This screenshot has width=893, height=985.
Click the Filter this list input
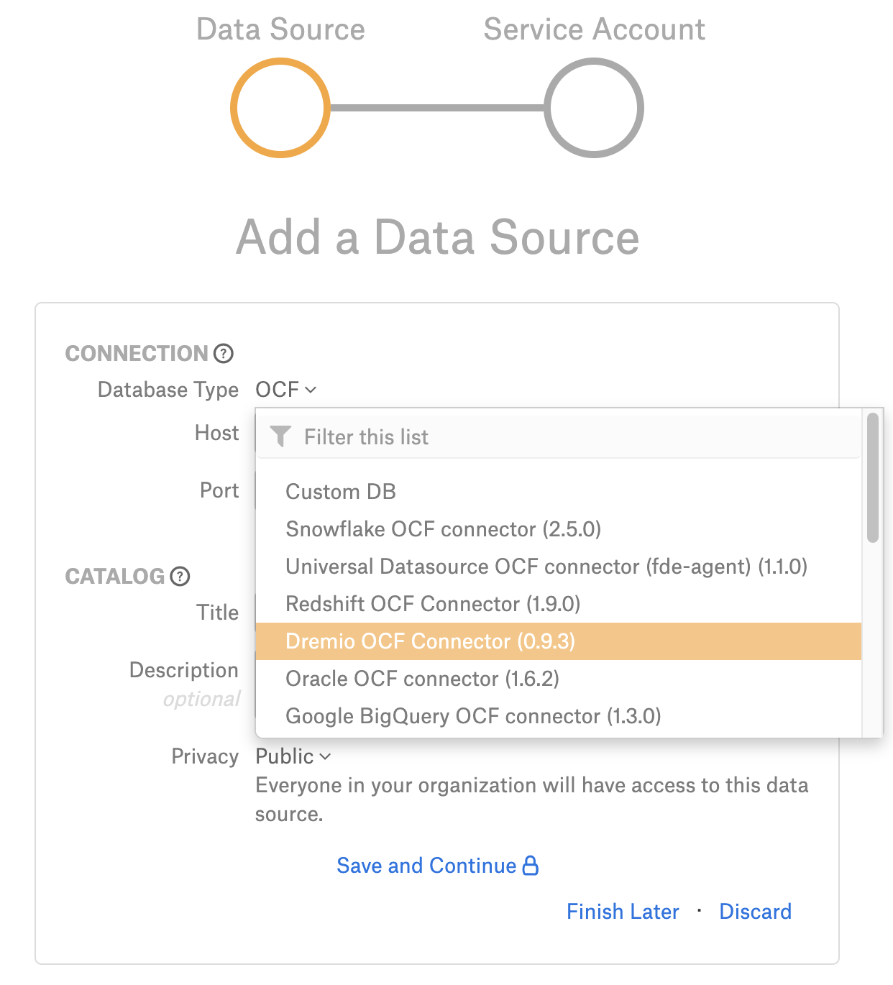click(559, 436)
